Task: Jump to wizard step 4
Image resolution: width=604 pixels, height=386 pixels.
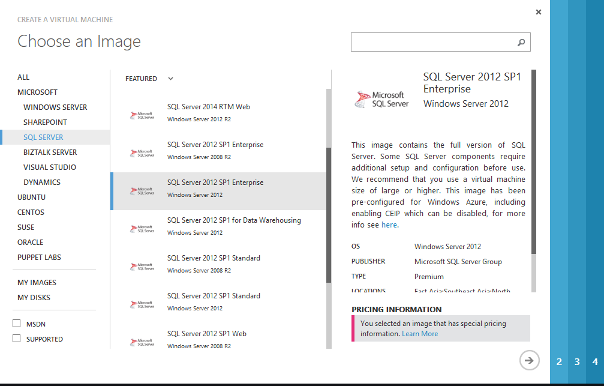Action: pyautogui.click(x=595, y=362)
